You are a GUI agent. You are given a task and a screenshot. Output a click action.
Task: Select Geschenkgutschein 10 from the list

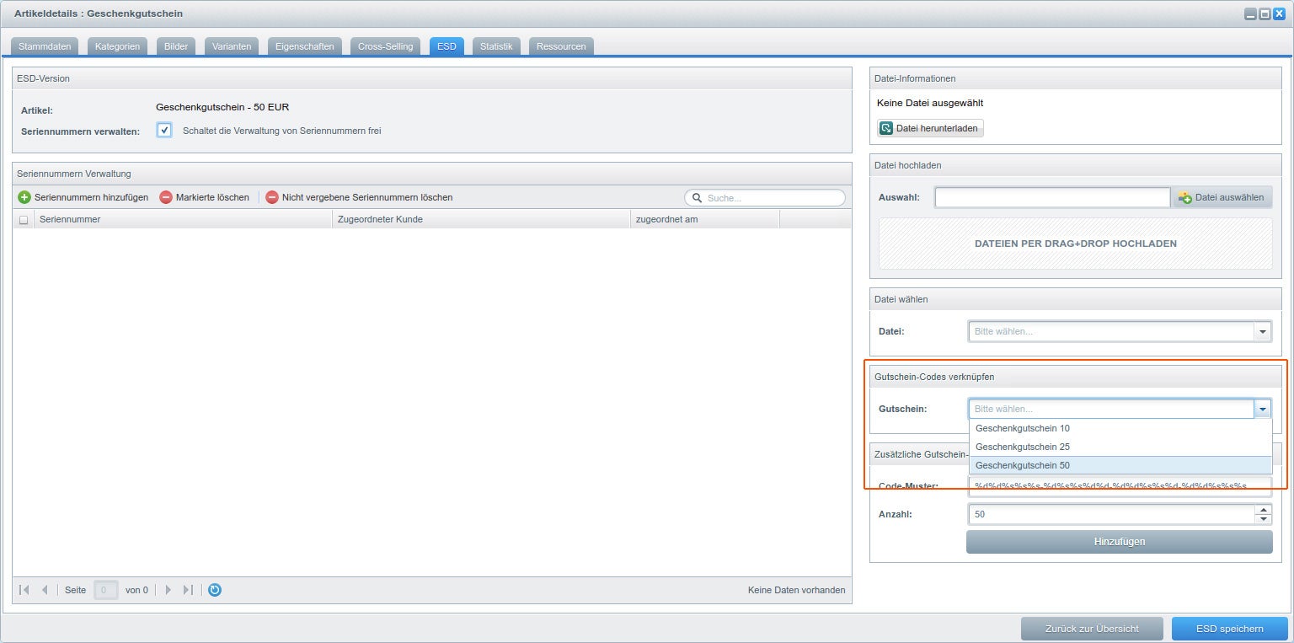[x=1120, y=428]
